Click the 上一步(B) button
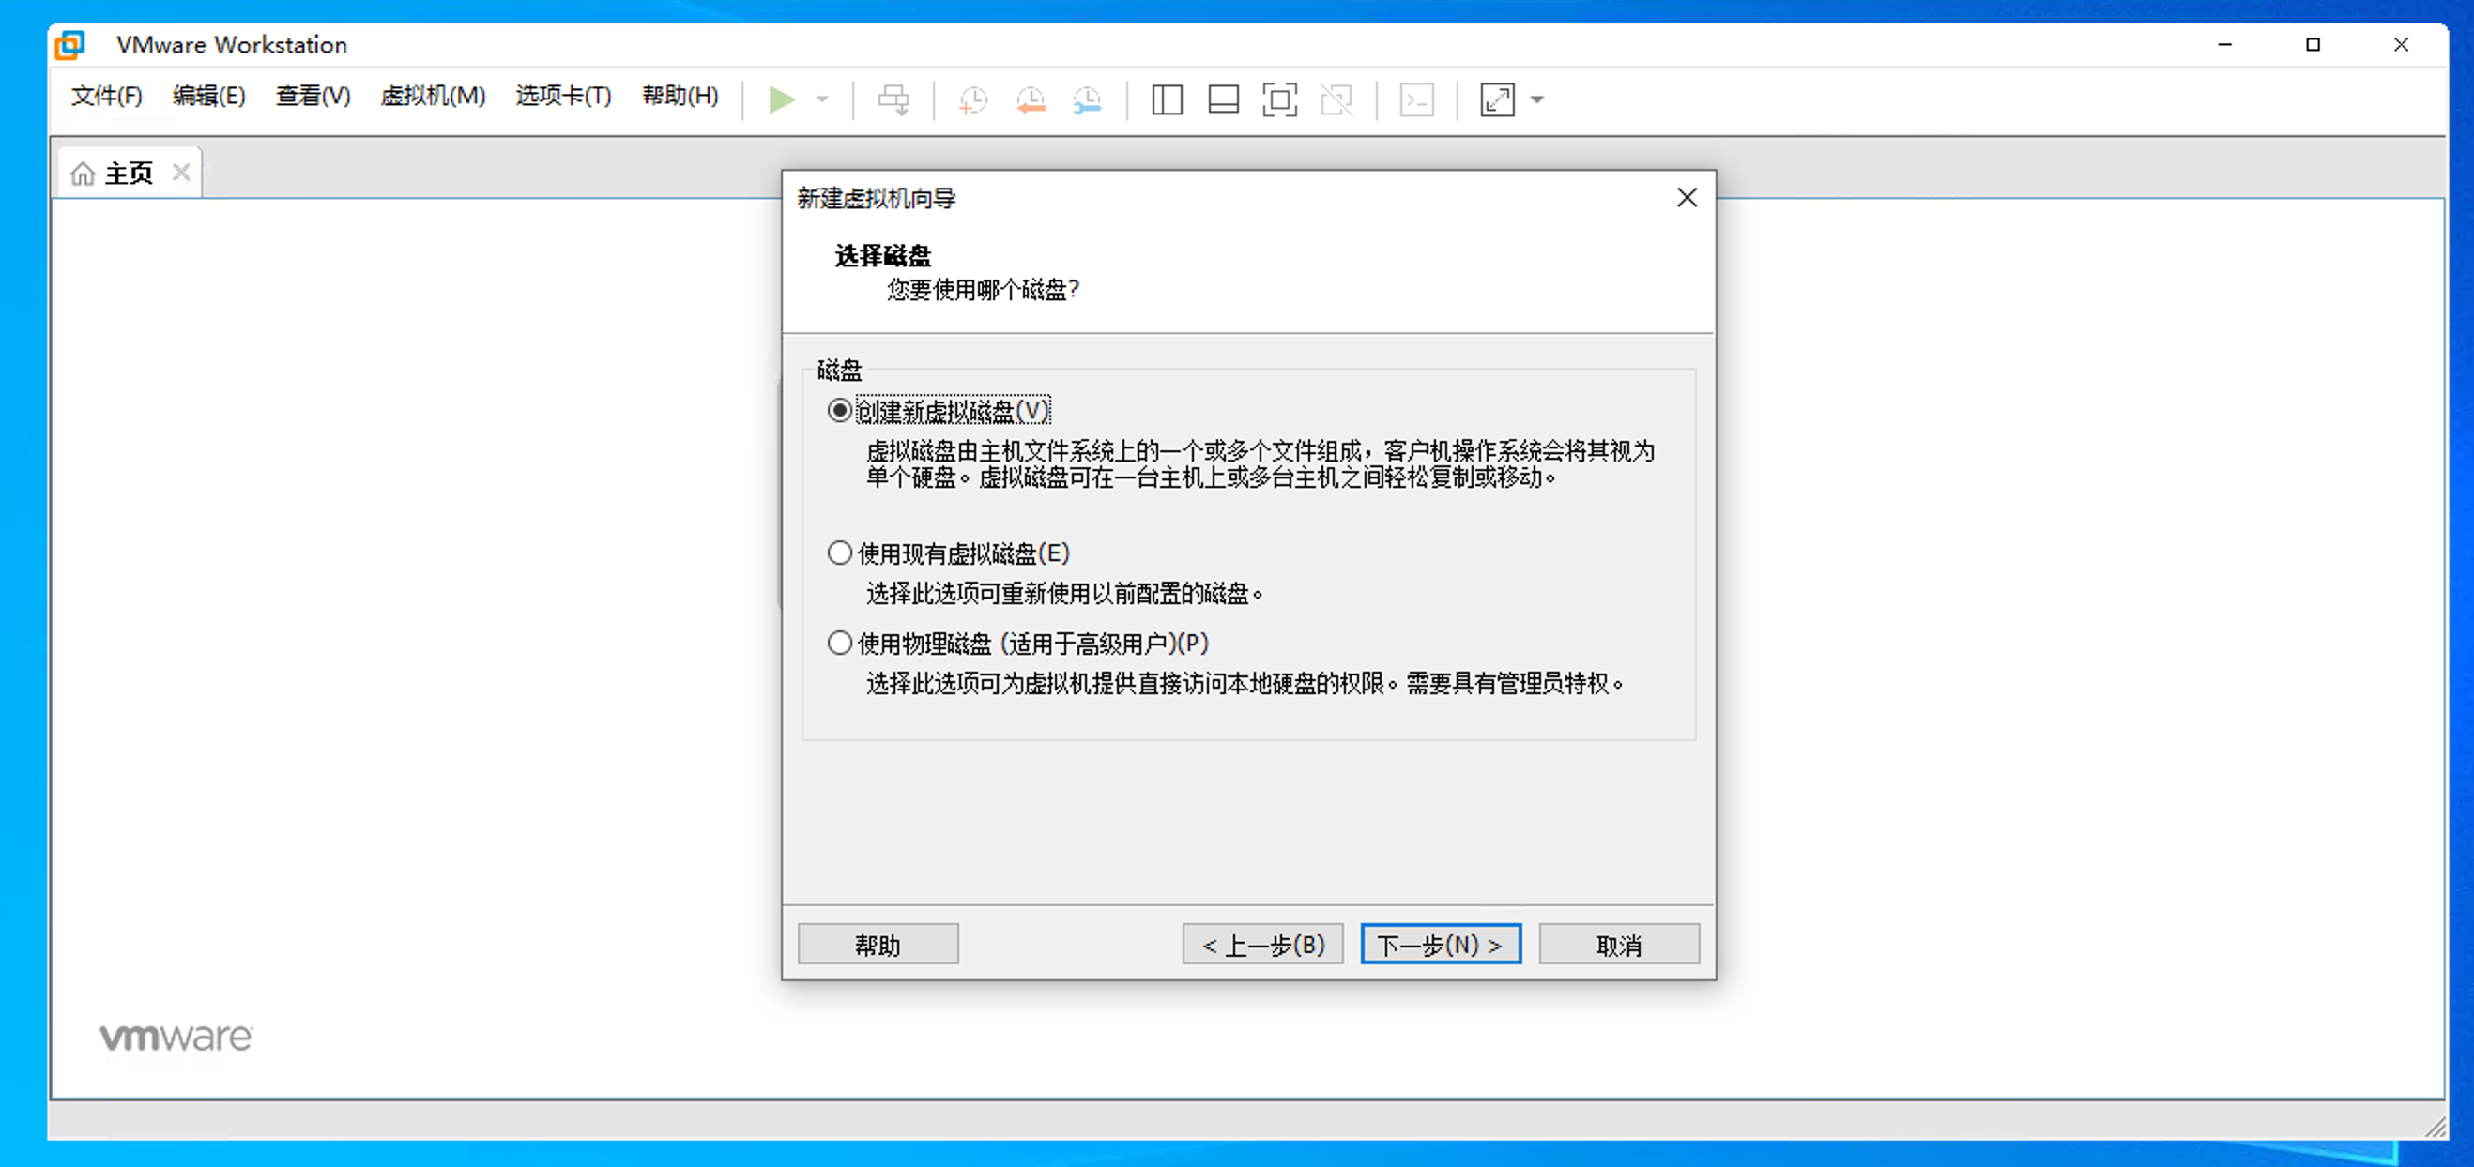This screenshot has width=2474, height=1167. tap(1261, 944)
